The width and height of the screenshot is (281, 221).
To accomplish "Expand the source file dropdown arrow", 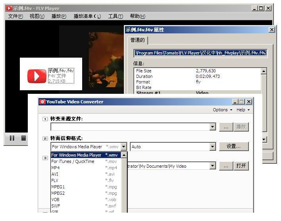I will click(x=212, y=127).
